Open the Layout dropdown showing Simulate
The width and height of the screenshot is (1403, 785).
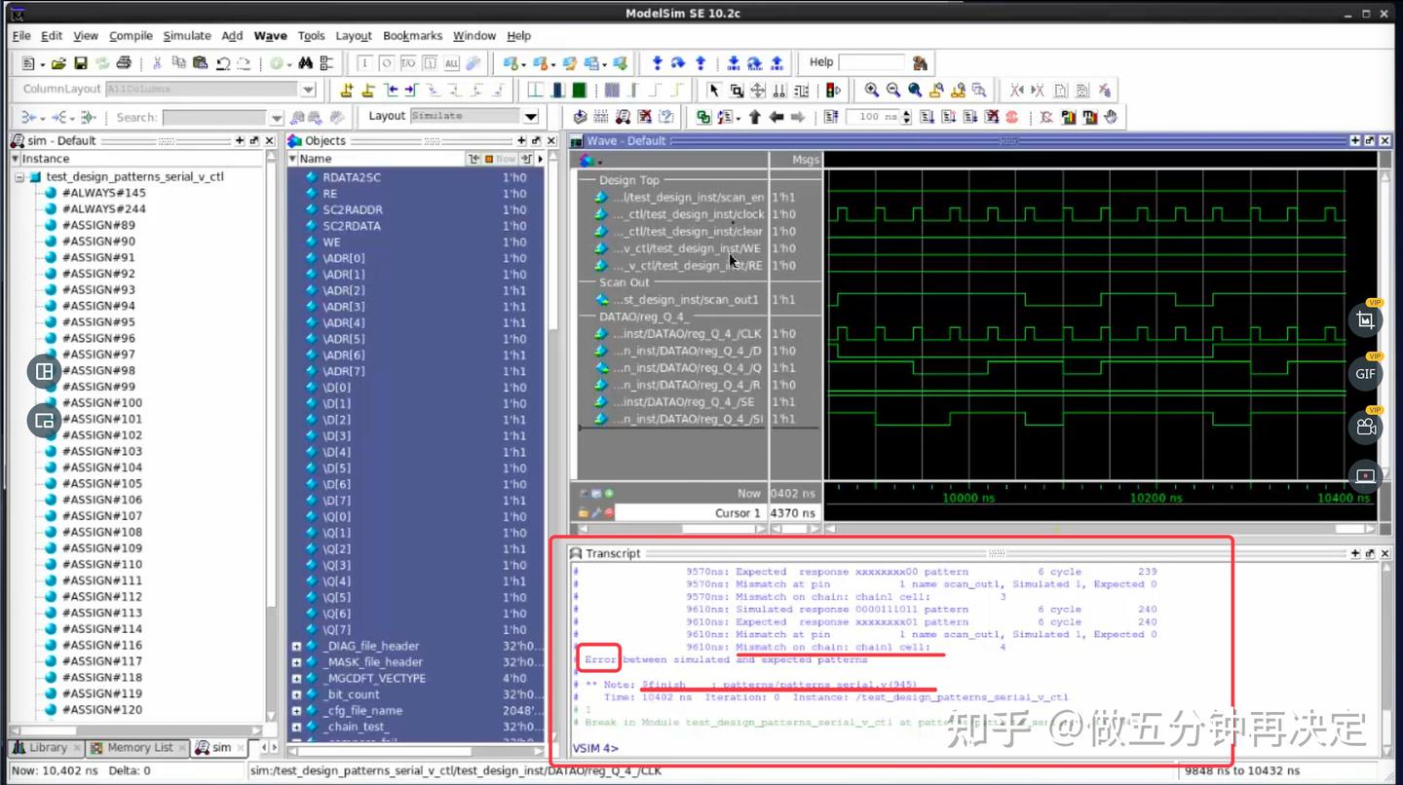point(530,116)
